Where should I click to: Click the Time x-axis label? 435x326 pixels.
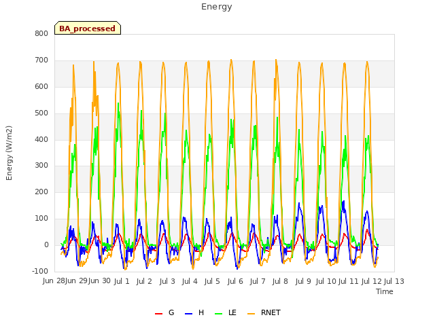385,291
